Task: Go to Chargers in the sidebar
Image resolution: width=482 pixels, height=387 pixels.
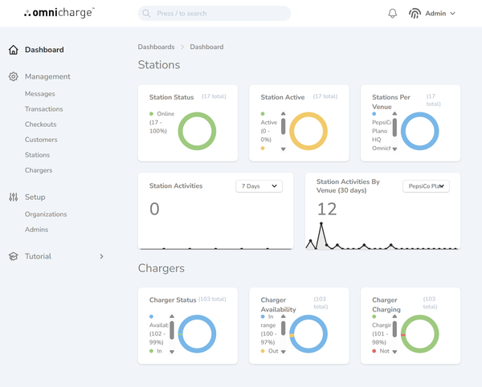Action: (x=39, y=170)
